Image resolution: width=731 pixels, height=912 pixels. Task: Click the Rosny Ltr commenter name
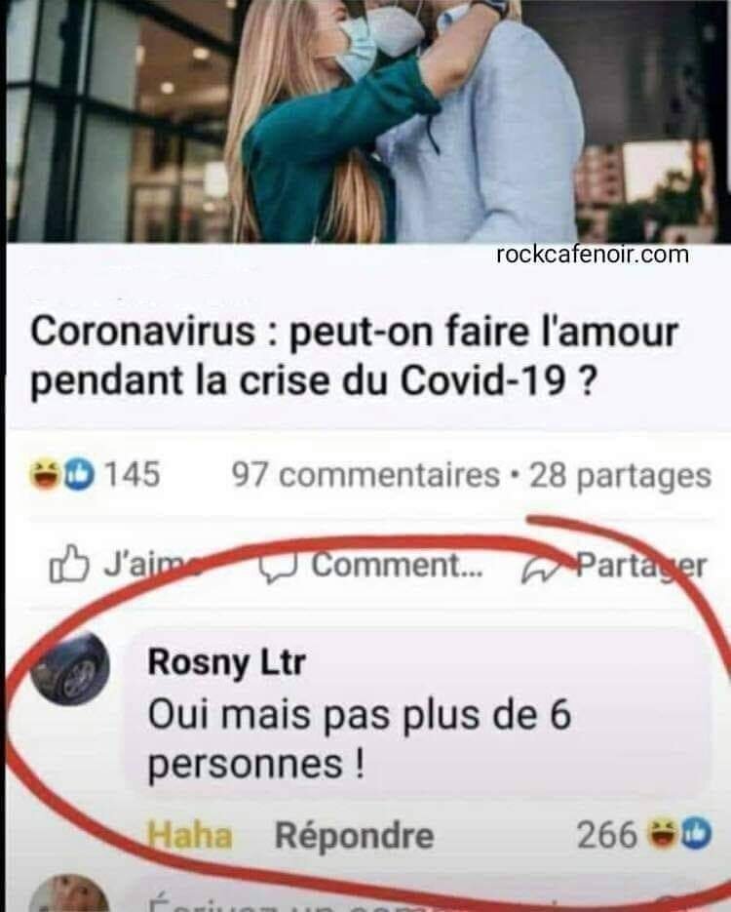pyautogui.click(x=227, y=662)
